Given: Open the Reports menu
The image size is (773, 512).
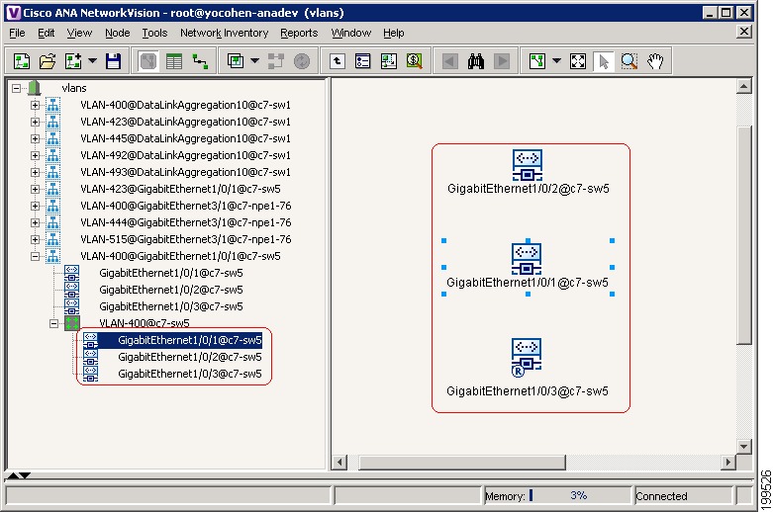Looking at the screenshot, I should point(299,33).
